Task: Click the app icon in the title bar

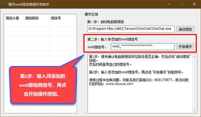Action: (x=4, y=4)
